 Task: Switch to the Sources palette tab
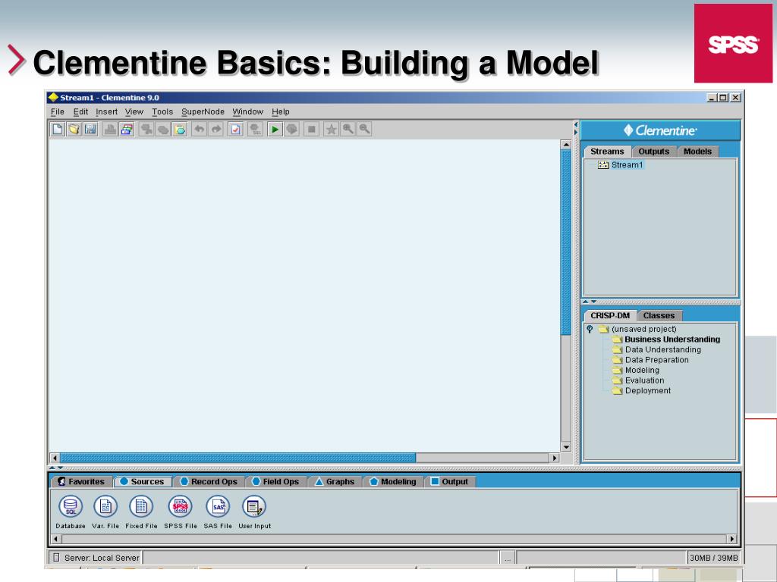pos(143,481)
